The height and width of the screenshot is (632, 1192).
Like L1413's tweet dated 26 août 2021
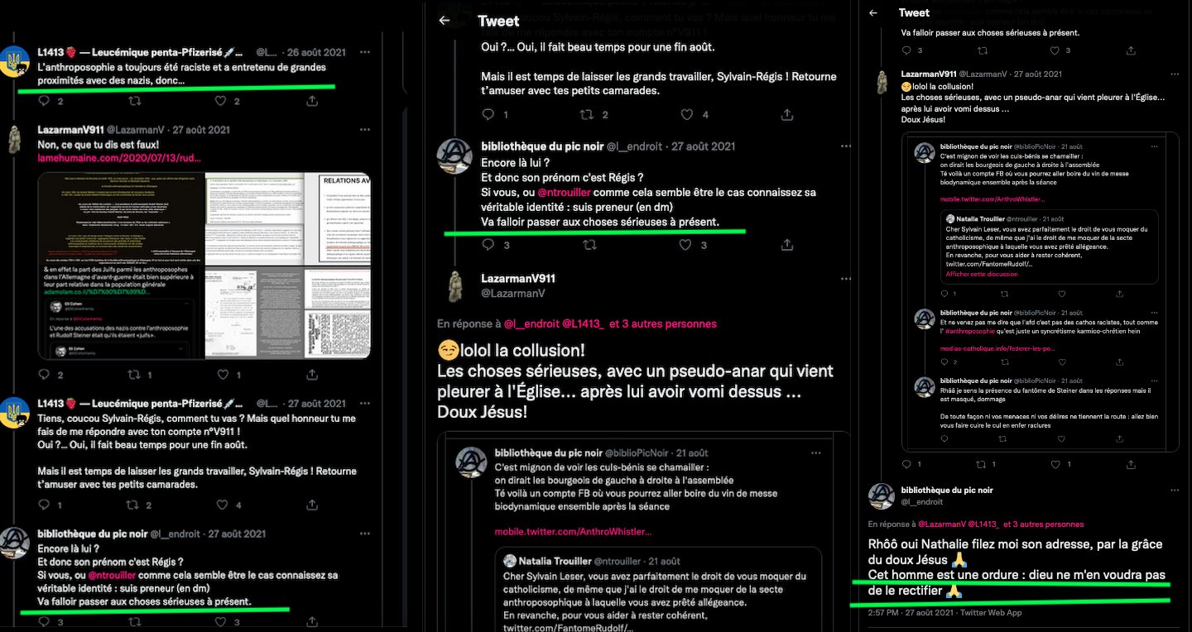220,101
